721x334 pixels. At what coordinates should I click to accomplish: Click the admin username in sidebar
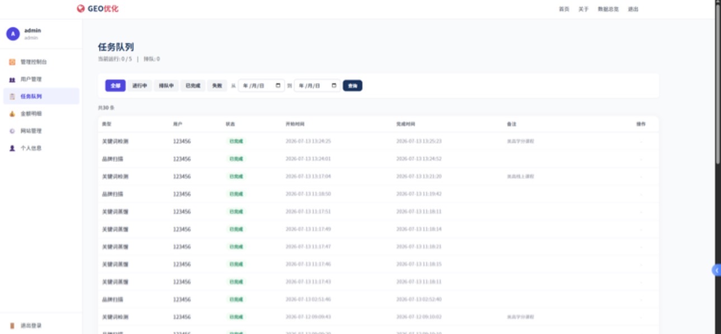[x=32, y=30]
